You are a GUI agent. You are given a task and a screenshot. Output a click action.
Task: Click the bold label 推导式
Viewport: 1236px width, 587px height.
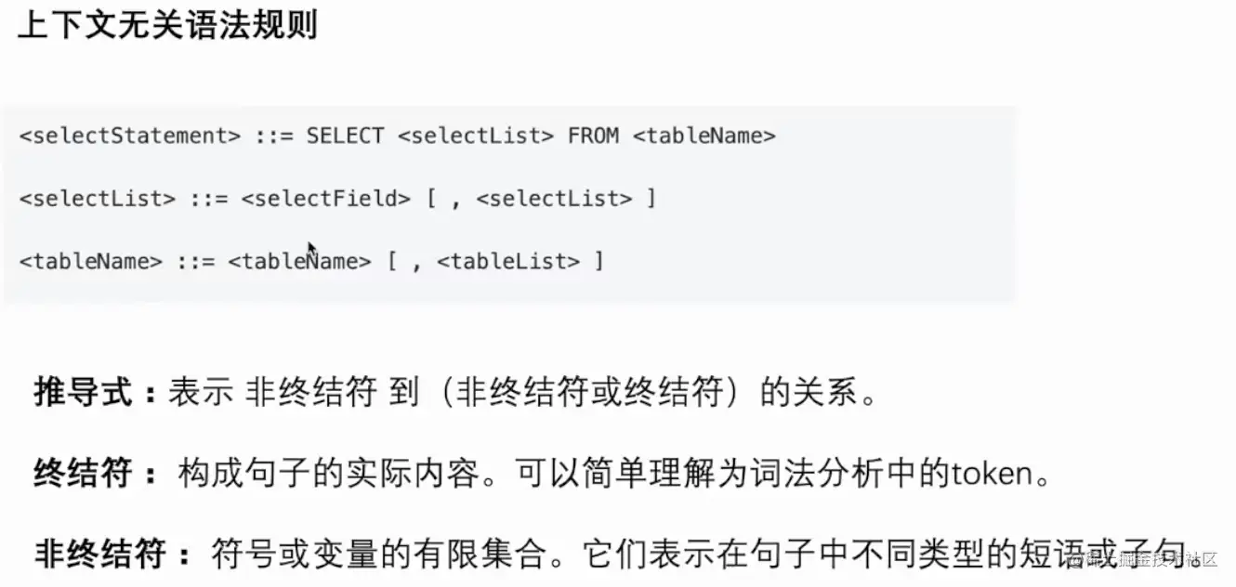coord(86,393)
